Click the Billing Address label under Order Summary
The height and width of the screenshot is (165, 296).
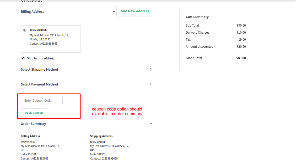click(x=30, y=136)
